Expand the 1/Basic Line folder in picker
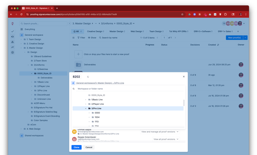The height and width of the screenshot is (155, 257). 86,99
